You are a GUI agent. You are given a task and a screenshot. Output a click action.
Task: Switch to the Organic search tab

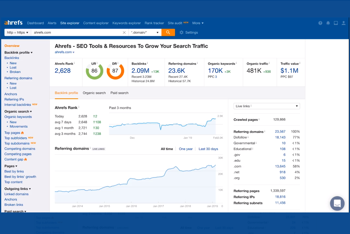[x=94, y=93]
